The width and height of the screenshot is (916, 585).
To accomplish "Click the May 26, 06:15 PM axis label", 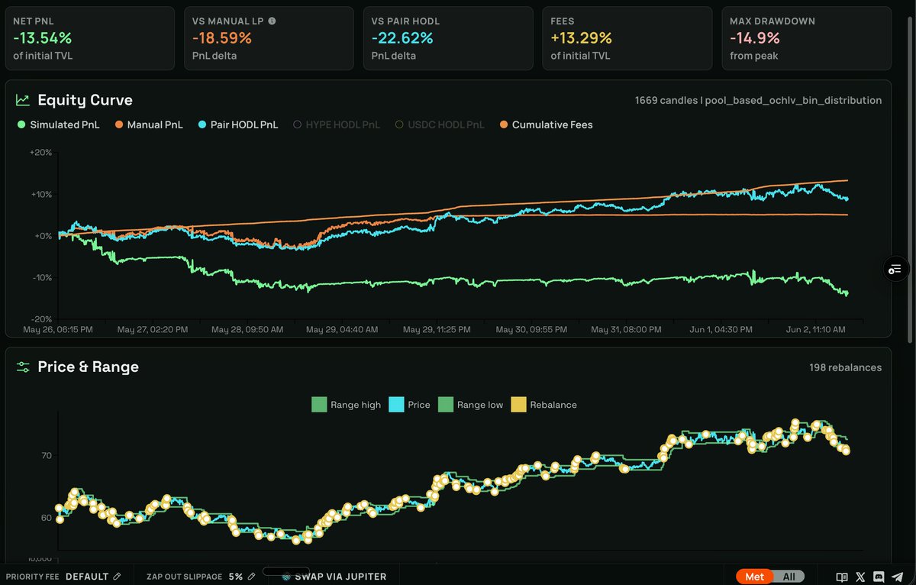I will (59, 330).
